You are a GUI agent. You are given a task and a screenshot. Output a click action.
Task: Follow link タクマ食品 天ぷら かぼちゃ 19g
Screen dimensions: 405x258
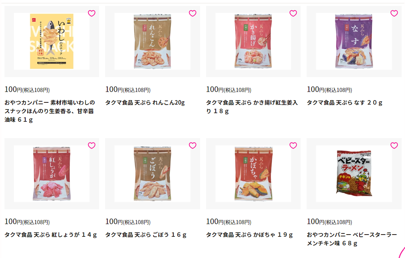249,235
